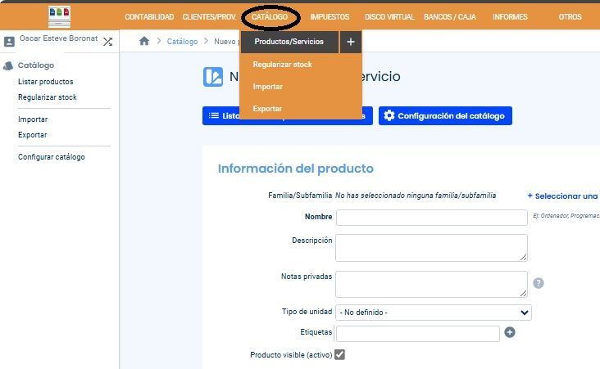
Task: Click the Catálogo breadcrumb link
Action: (x=182, y=41)
